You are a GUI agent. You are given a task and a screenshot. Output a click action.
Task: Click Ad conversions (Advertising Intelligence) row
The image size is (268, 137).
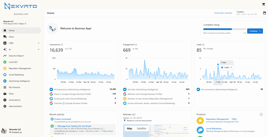point(230,89)
